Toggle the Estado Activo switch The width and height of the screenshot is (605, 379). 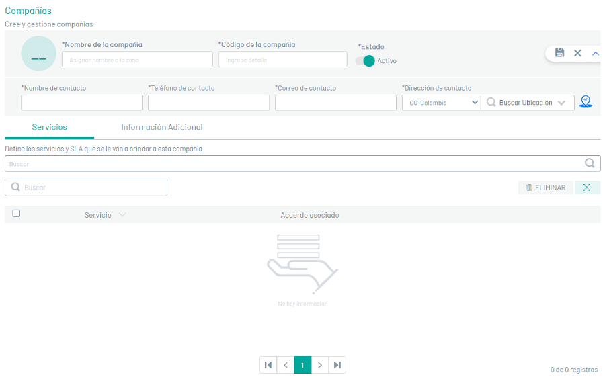pos(366,61)
